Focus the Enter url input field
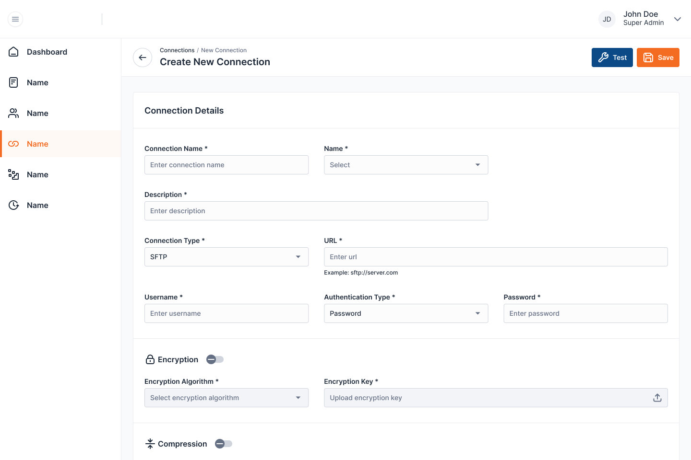This screenshot has width=691, height=460. pos(496,257)
